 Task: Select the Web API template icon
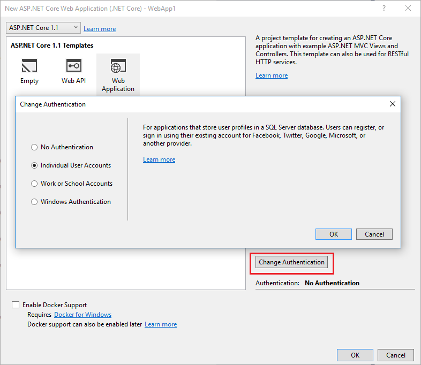pos(73,65)
